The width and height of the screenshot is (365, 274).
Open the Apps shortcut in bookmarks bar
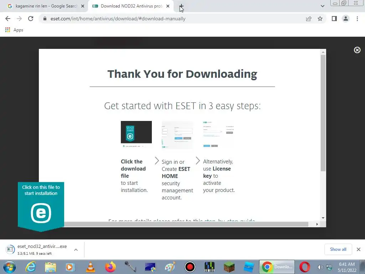point(14,30)
